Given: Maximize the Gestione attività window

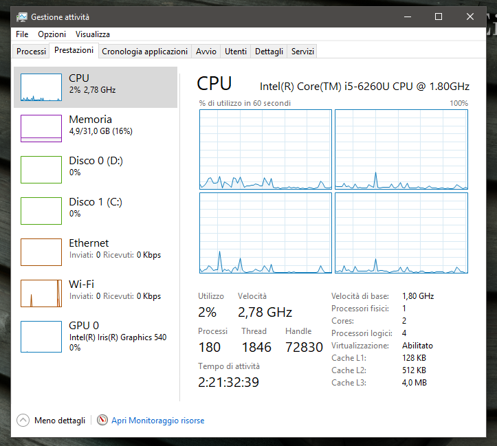Looking at the screenshot, I should pyautogui.click(x=439, y=16).
